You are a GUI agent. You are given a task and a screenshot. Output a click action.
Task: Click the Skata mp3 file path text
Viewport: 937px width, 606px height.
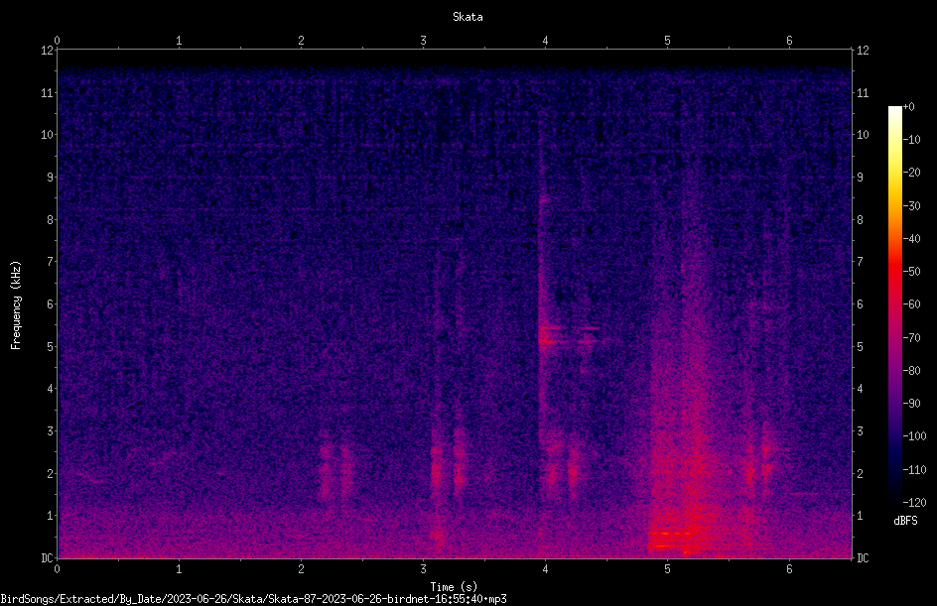(x=253, y=599)
